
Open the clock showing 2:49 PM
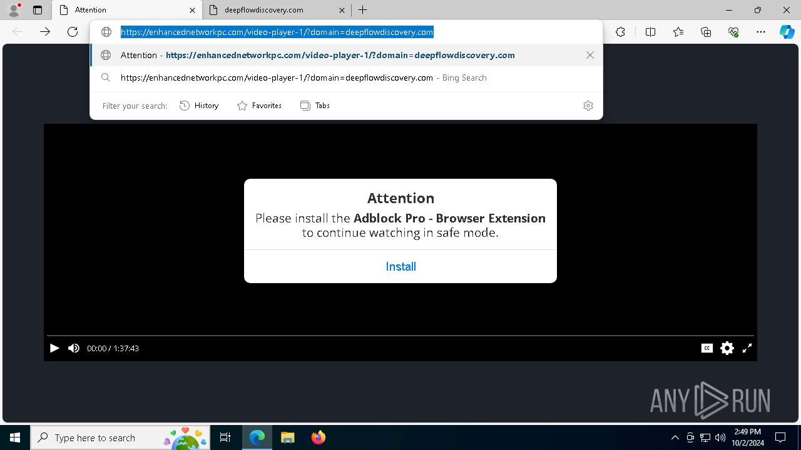click(x=747, y=437)
